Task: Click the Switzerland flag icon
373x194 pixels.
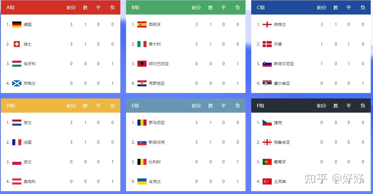Action: (x=17, y=44)
